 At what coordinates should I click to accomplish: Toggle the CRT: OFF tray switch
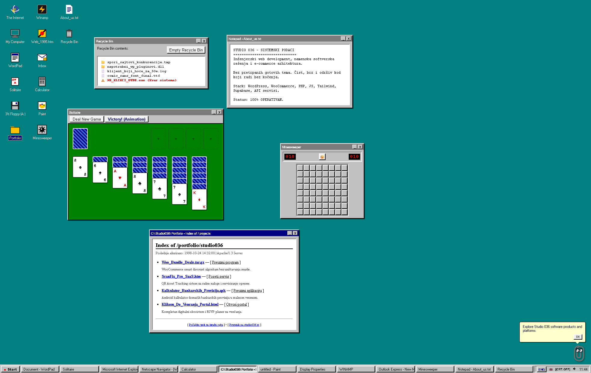(563, 369)
